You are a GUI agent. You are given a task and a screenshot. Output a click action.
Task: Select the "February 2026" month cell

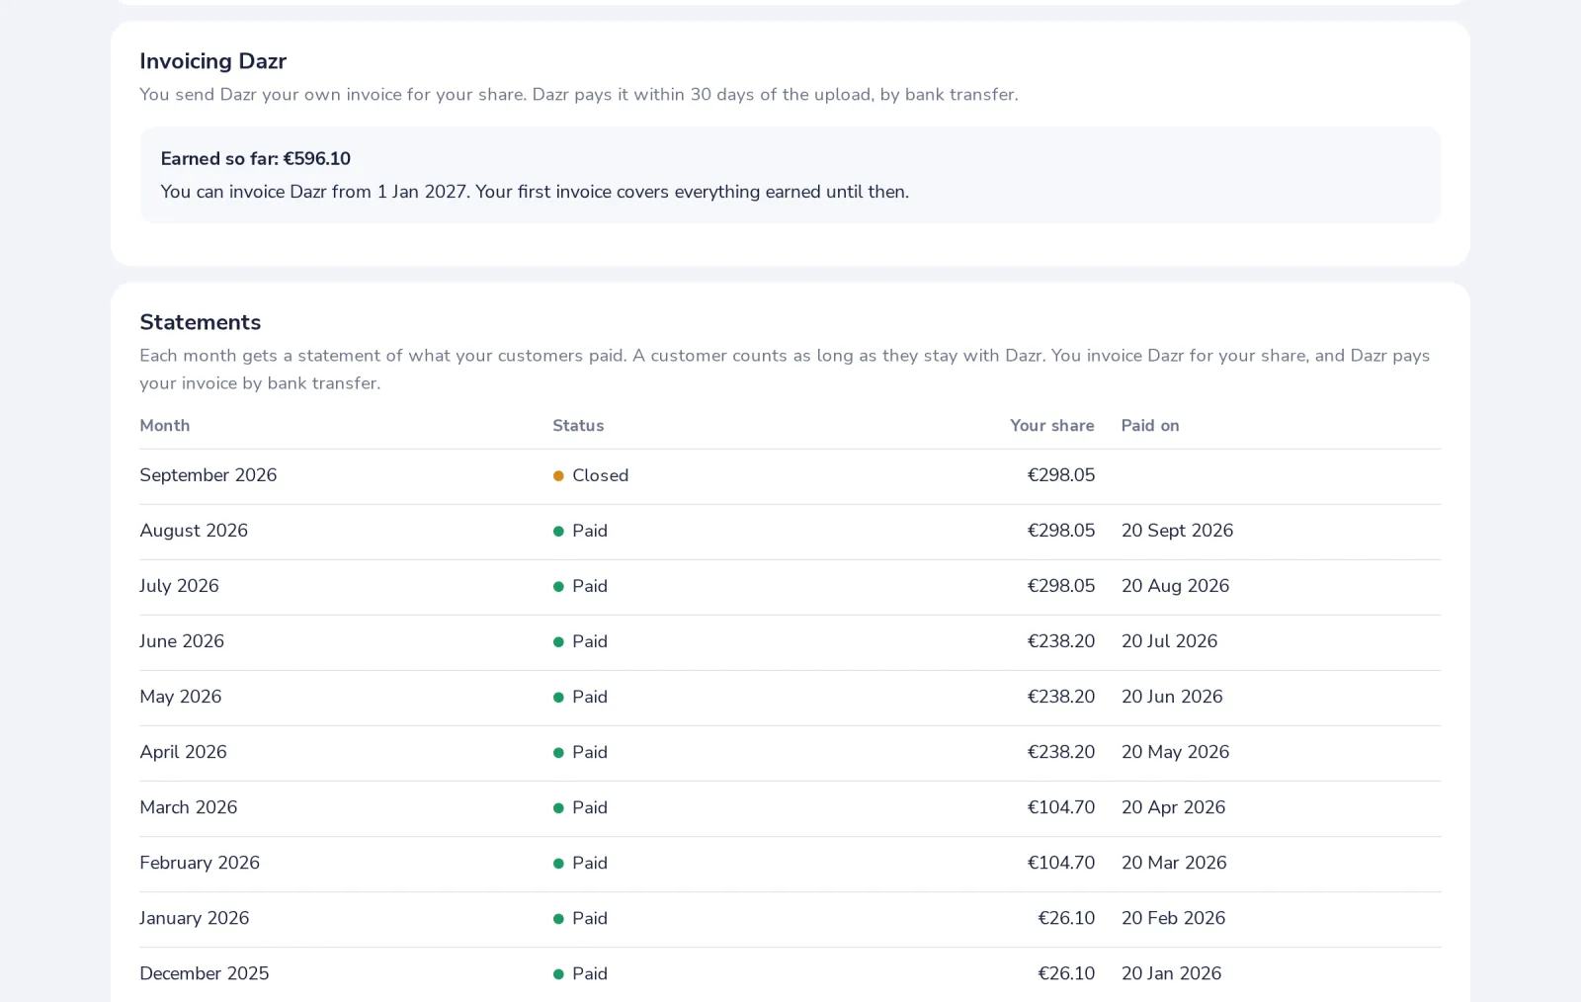click(200, 863)
